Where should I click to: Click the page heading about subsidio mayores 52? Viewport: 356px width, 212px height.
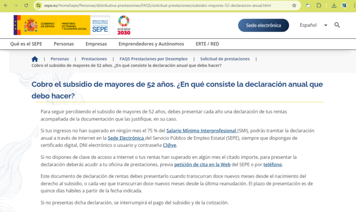[177, 90]
